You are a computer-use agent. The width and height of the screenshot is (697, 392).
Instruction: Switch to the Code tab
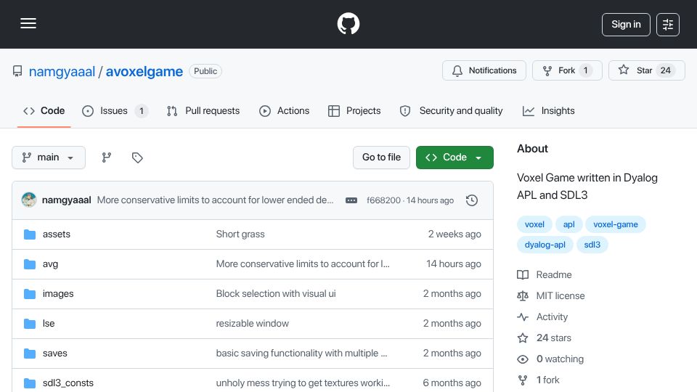44,110
